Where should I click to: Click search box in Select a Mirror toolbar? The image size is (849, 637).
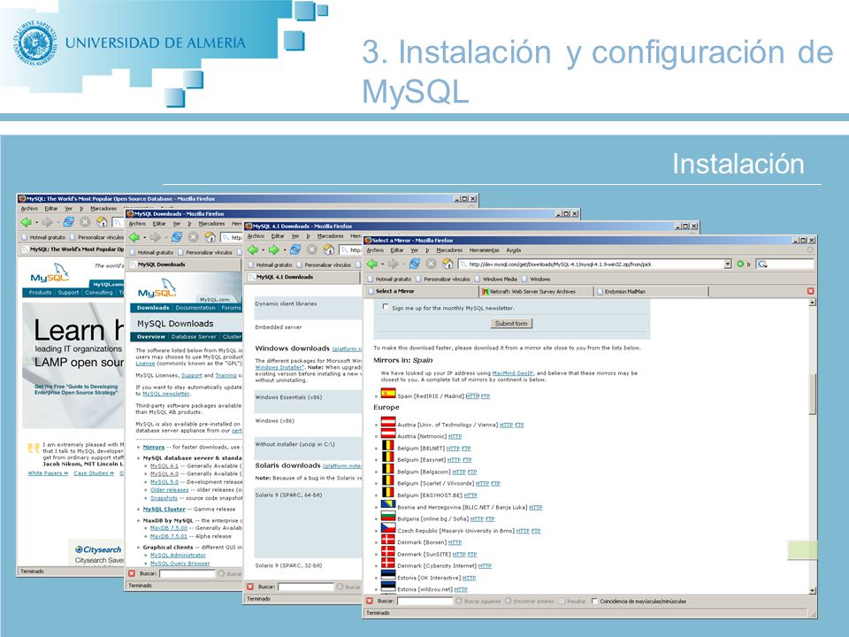[785, 265]
